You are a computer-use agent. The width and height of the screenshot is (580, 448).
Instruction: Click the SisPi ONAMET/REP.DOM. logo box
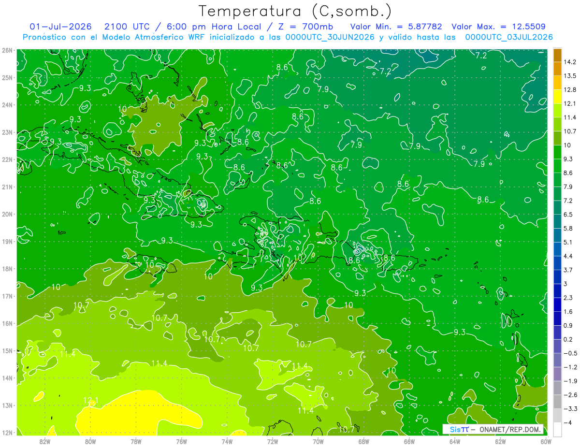[x=493, y=429]
